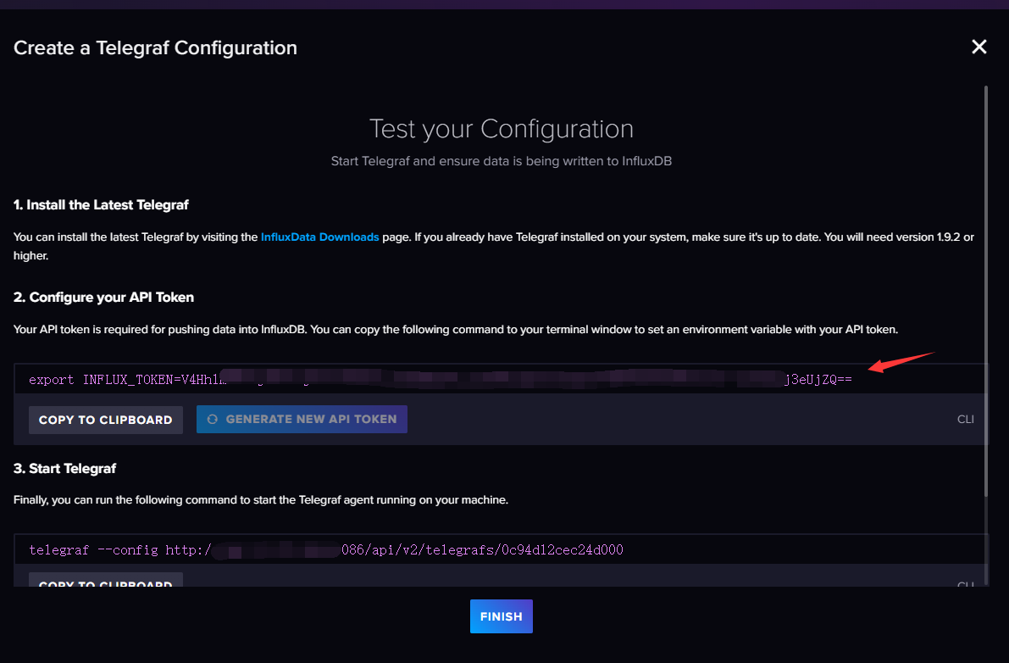Click the '3. Start Telegraf' heading

pyautogui.click(x=64, y=468)
